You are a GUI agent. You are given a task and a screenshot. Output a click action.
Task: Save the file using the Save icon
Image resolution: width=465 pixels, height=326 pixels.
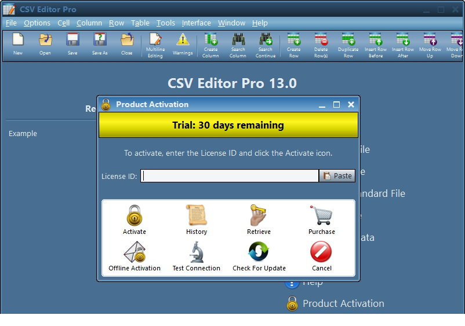tap(72, 44)
